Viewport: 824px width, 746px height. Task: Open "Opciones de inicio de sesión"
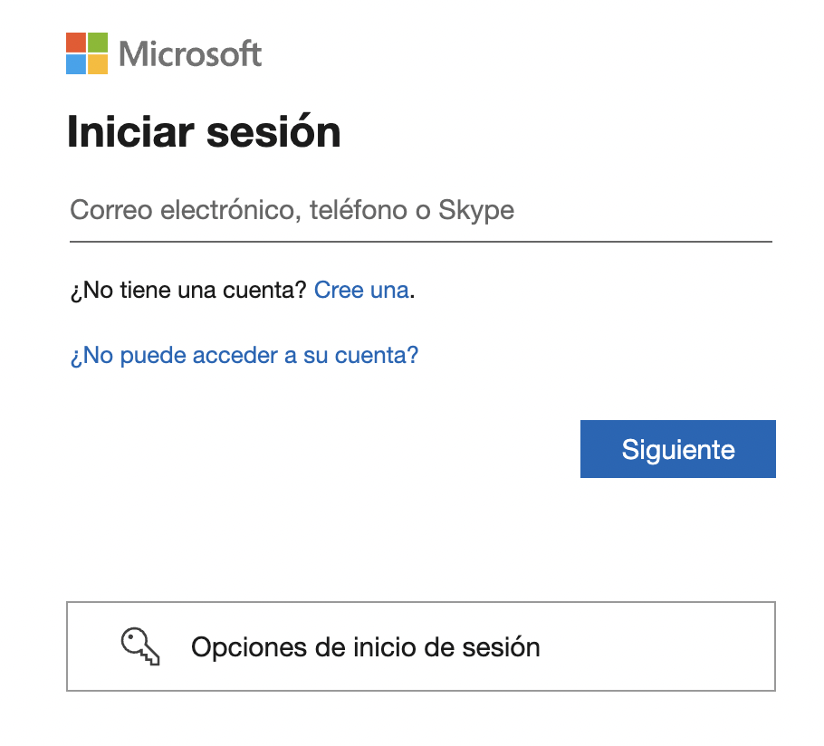pyautogui.click(x=420, y=646)
